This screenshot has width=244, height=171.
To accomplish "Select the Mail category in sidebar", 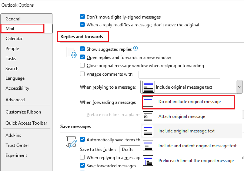I will 27,29.
